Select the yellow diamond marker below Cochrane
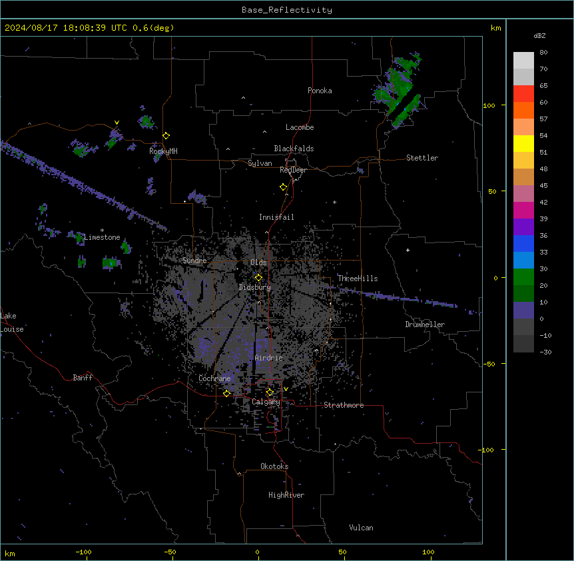This screenshot has width=574, height=561. point(226,394)
